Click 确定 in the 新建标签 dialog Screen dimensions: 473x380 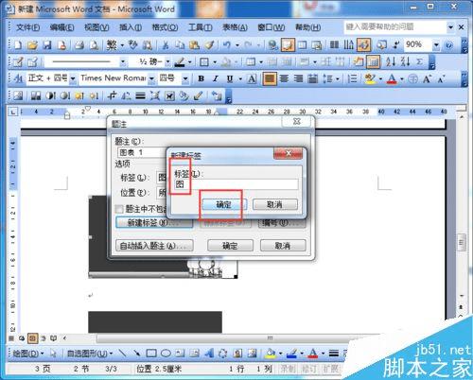tap(224, 204)
